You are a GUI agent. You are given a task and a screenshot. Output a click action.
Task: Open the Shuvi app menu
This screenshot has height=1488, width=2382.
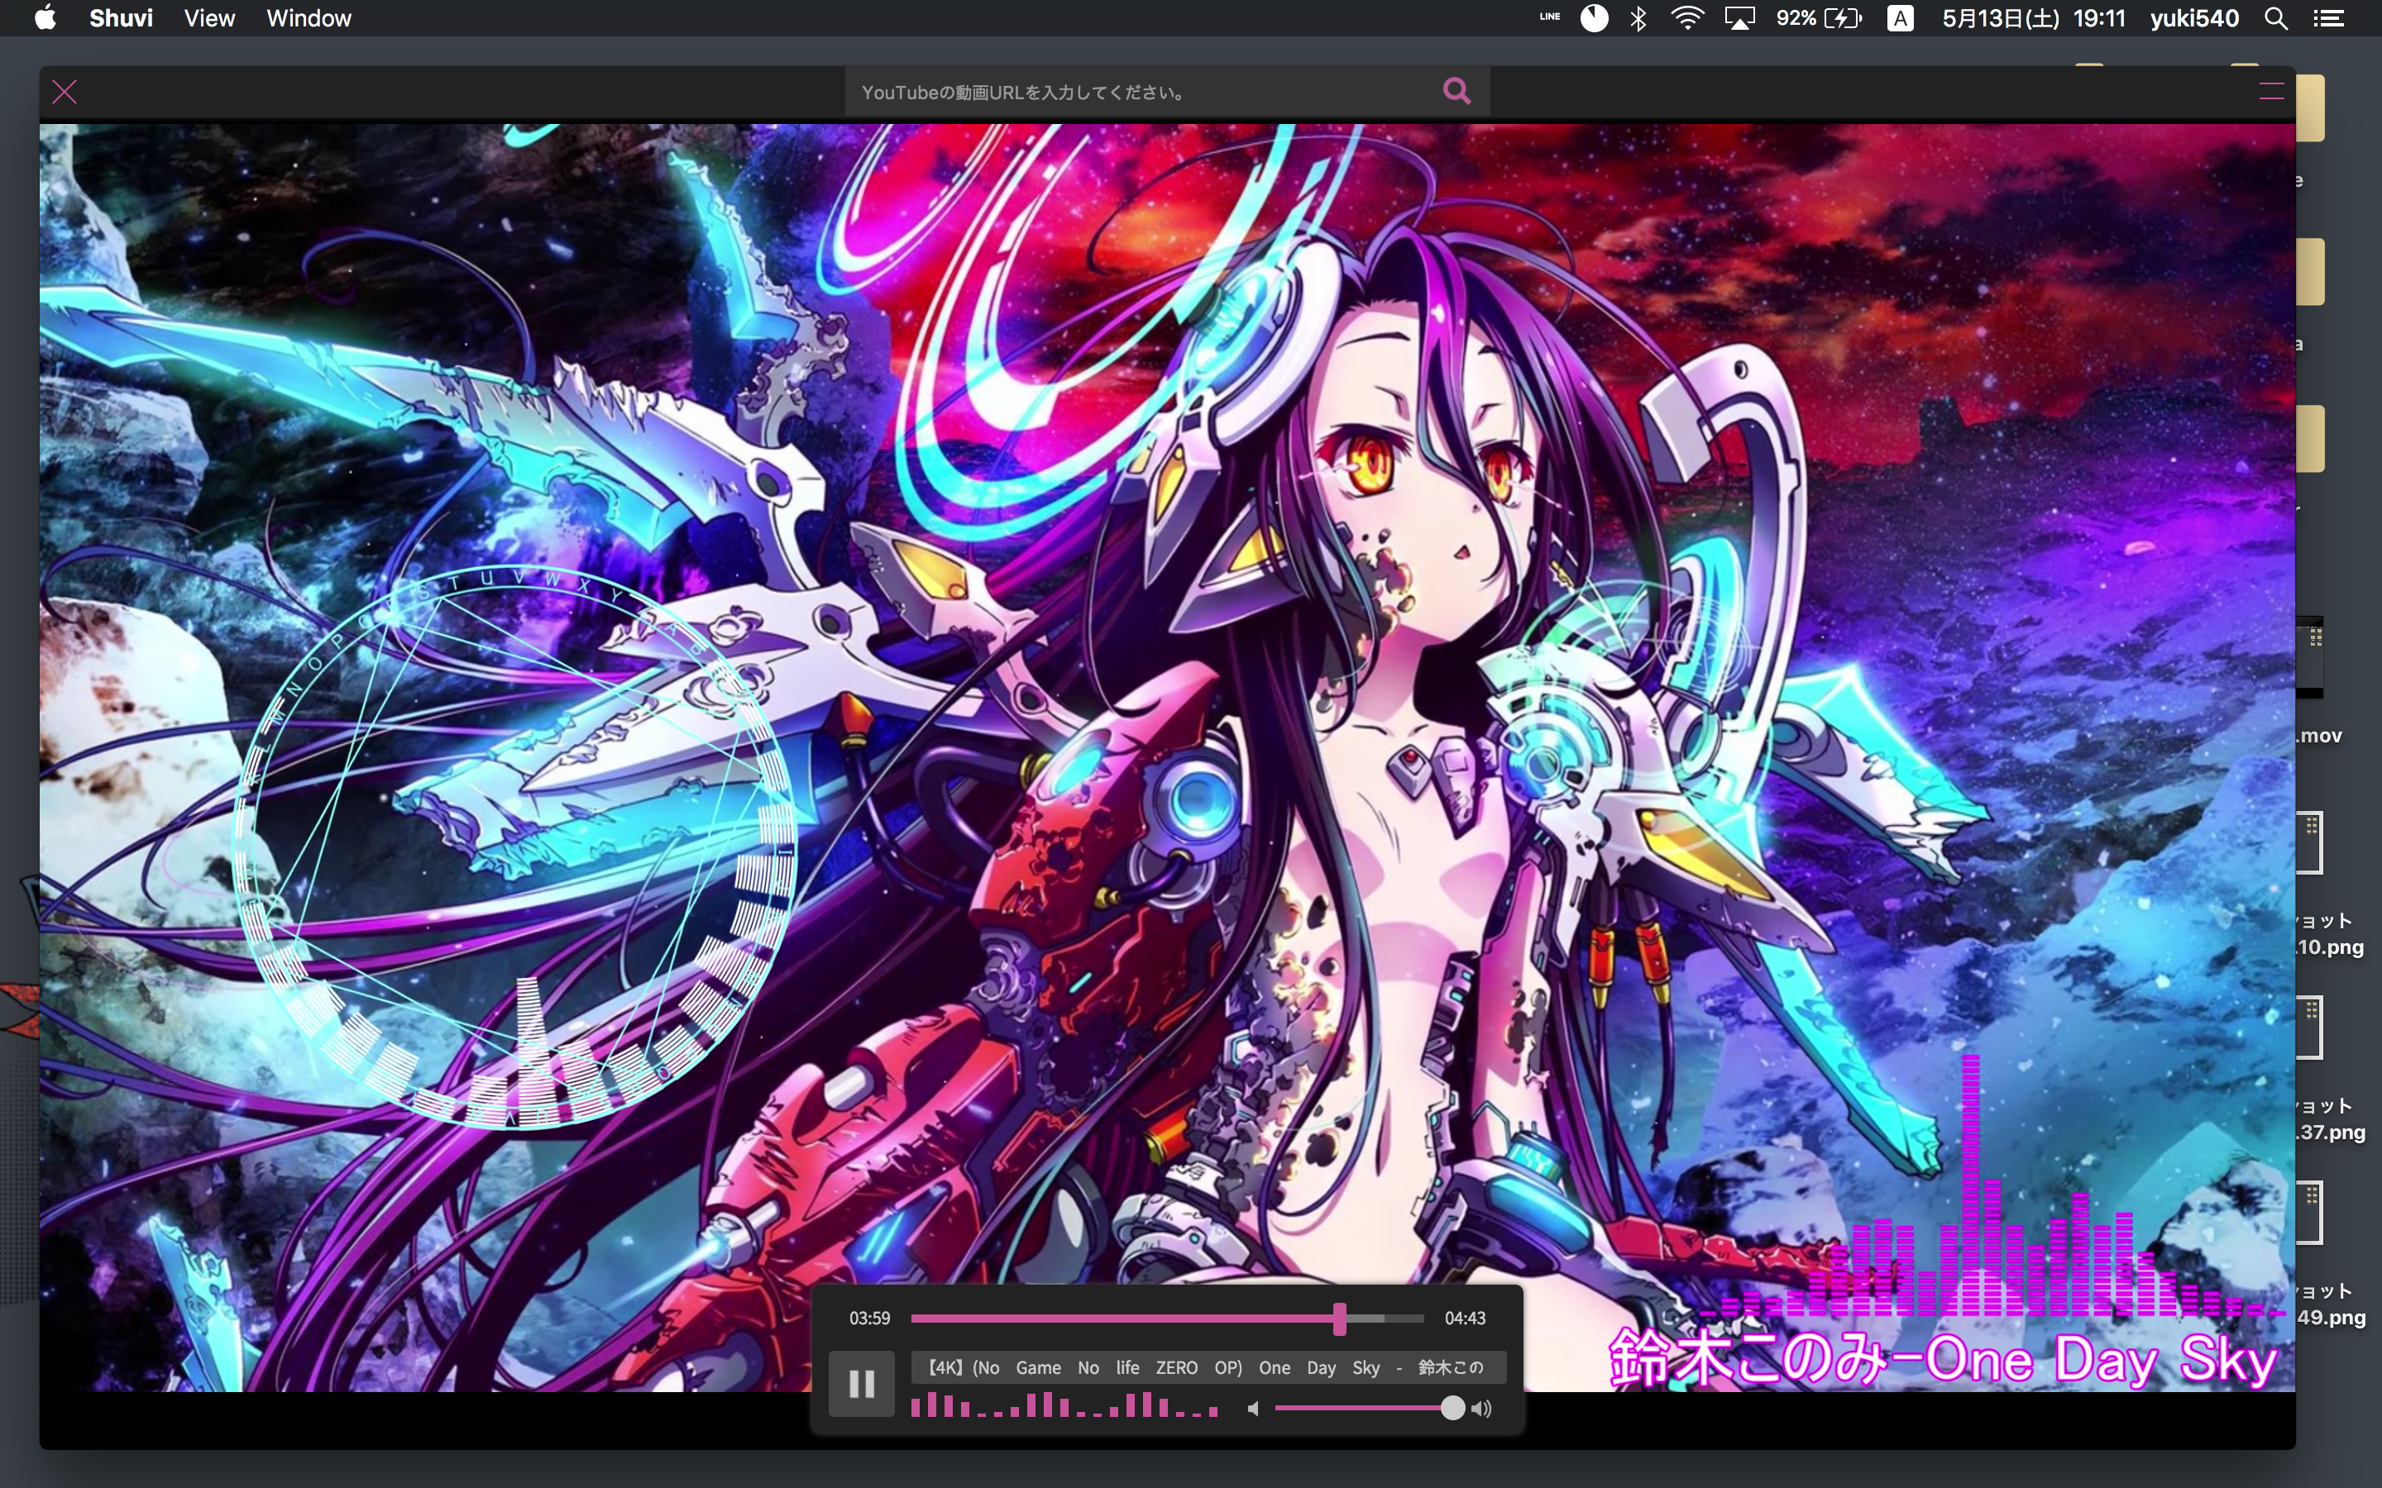[121, 19]
